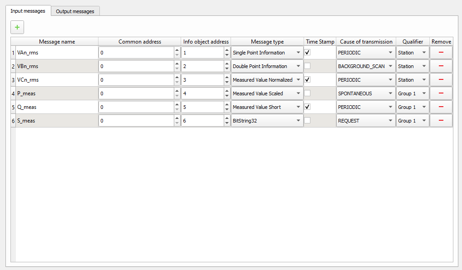The height and width of the screenshot is (270, 462).
Task: Open the BitString32 message type dropdown
Action: [x=267, y=121]
